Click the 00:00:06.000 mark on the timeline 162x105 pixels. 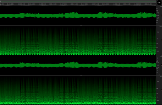tap(32, 4)
